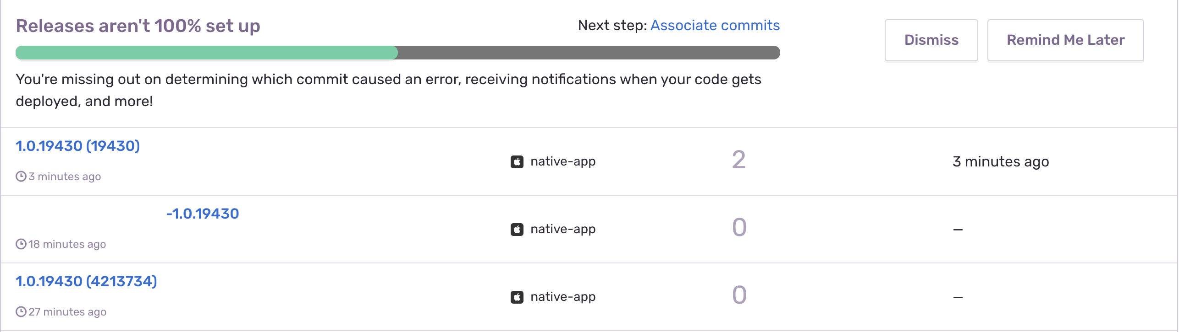Click the Apple icon beside native-app in last row
Viewport: 1179px width, 332px height.
tap(517, 296)
